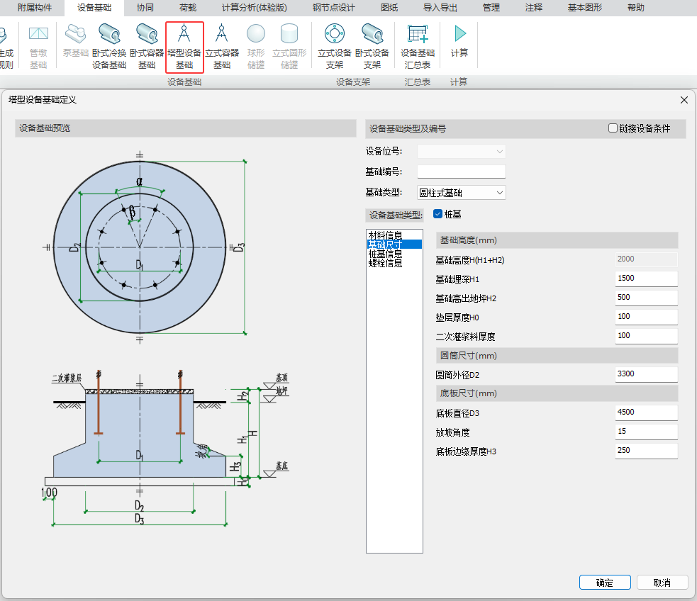The height and width of the screenshot is (601, 697).
Task: Open the 基础类型 dropdown showing 圆柱式基础
Action: point(462,193)
